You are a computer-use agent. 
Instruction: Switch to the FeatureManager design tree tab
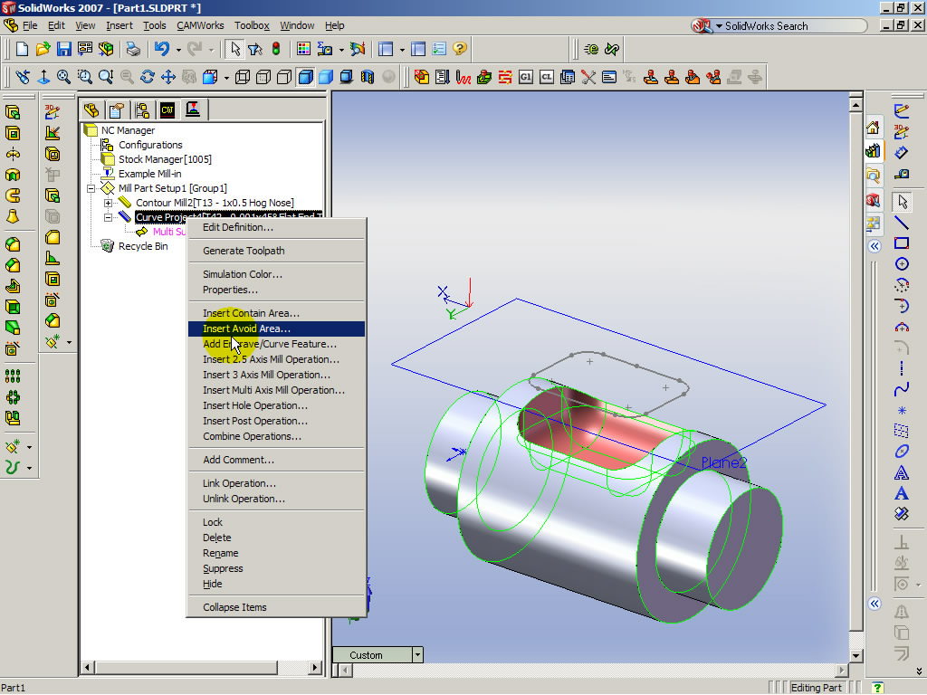coord(91,109)
